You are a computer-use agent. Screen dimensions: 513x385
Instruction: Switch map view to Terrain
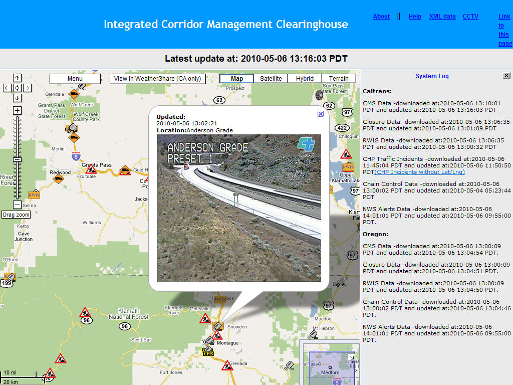coord(339,79)
